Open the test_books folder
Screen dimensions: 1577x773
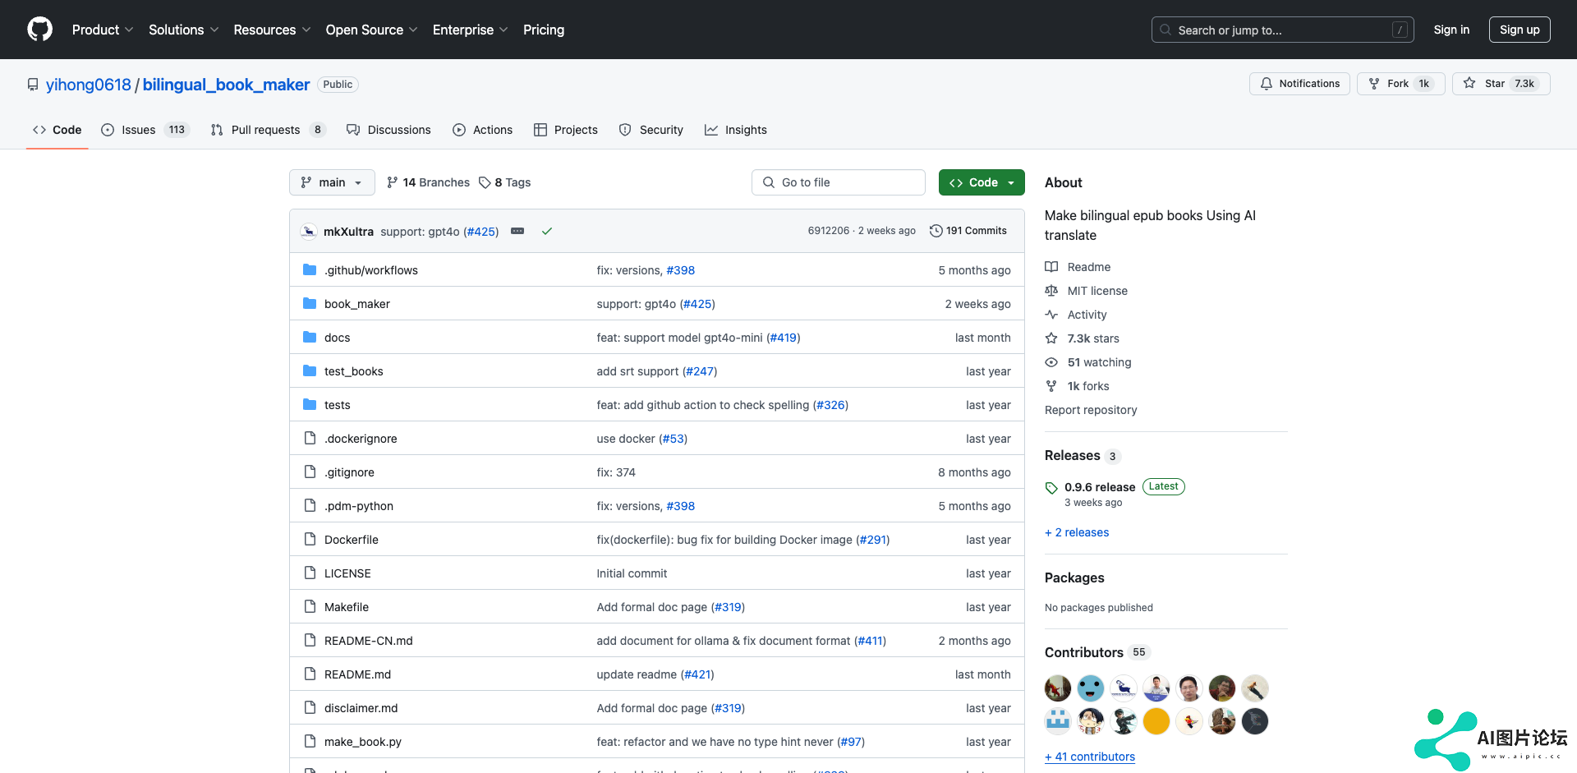click(x=354, y=371)
